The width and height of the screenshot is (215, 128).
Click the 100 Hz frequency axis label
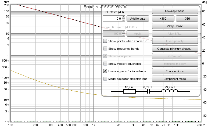click(10, 125)
